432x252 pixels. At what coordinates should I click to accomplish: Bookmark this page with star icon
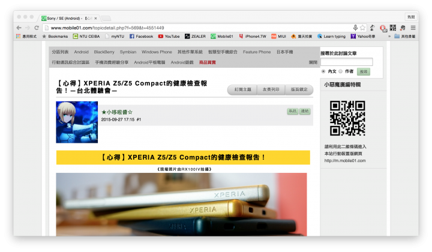tap(362, 28)
